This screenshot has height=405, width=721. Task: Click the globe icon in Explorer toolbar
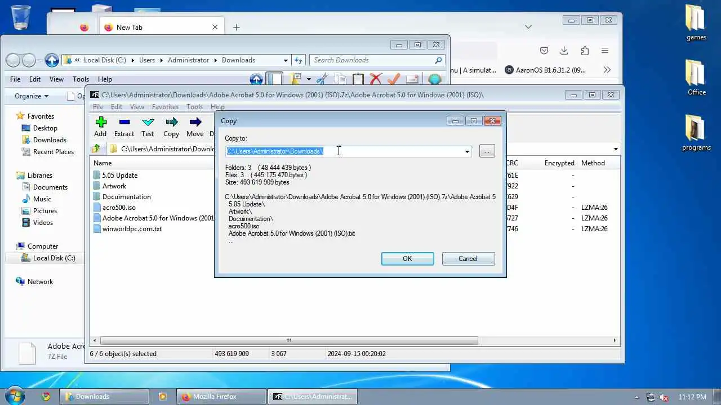(434, 79)
